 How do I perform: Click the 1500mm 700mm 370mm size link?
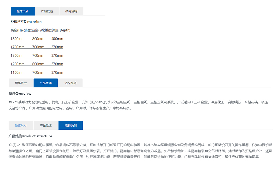[37, 56]
